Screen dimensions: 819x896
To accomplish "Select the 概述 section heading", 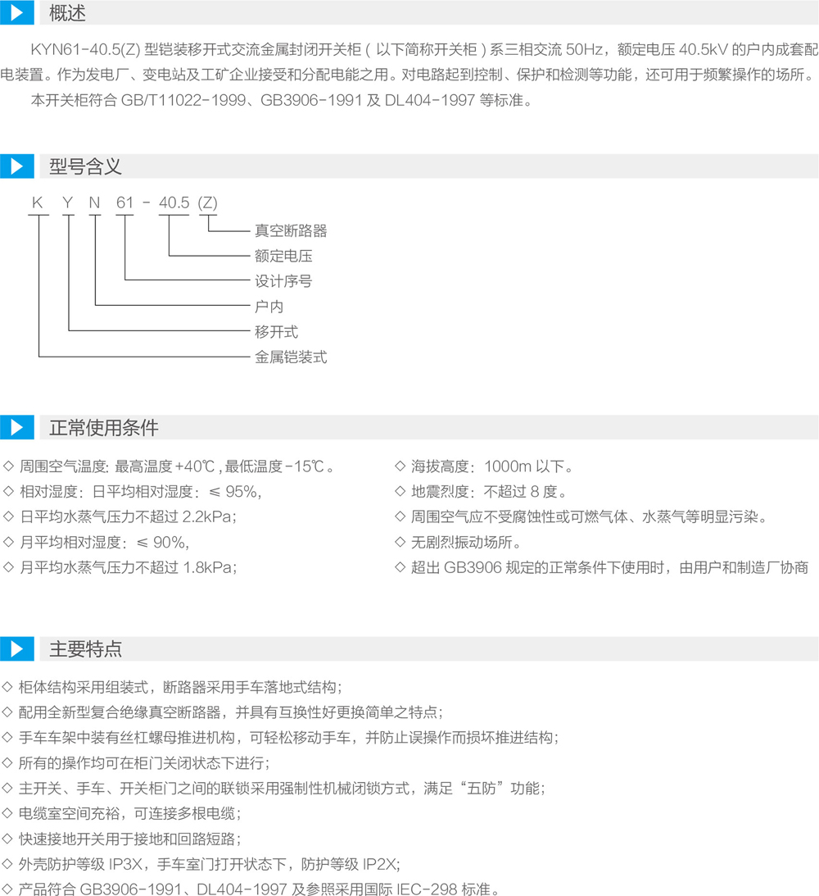I will click(67, 12).
